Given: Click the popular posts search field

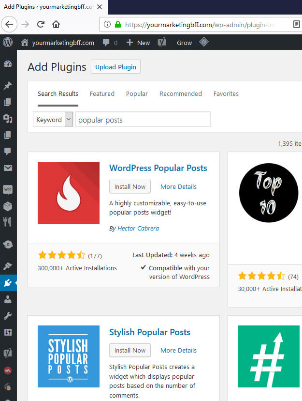Looking at the screenshot, I should click(143, 119).
